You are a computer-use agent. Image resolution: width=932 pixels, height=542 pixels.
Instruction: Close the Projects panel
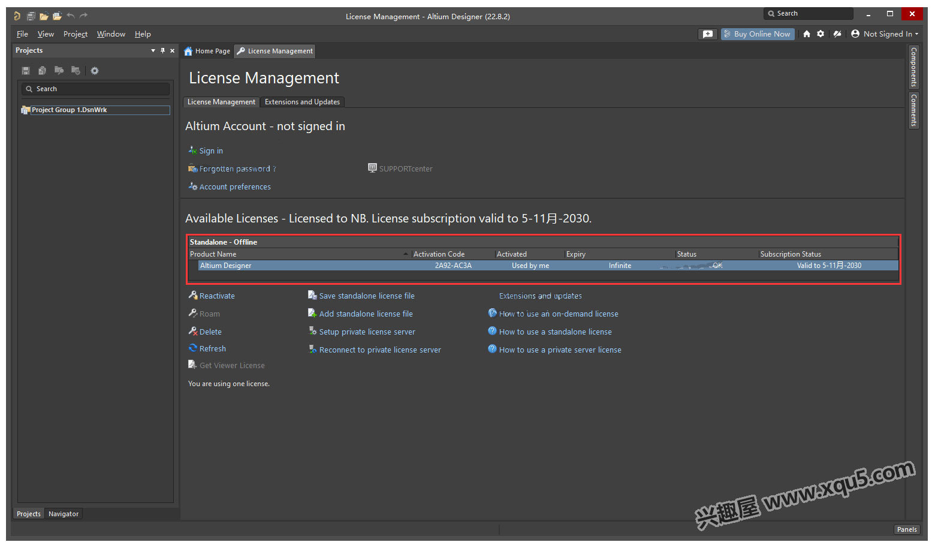coord(173,50)
